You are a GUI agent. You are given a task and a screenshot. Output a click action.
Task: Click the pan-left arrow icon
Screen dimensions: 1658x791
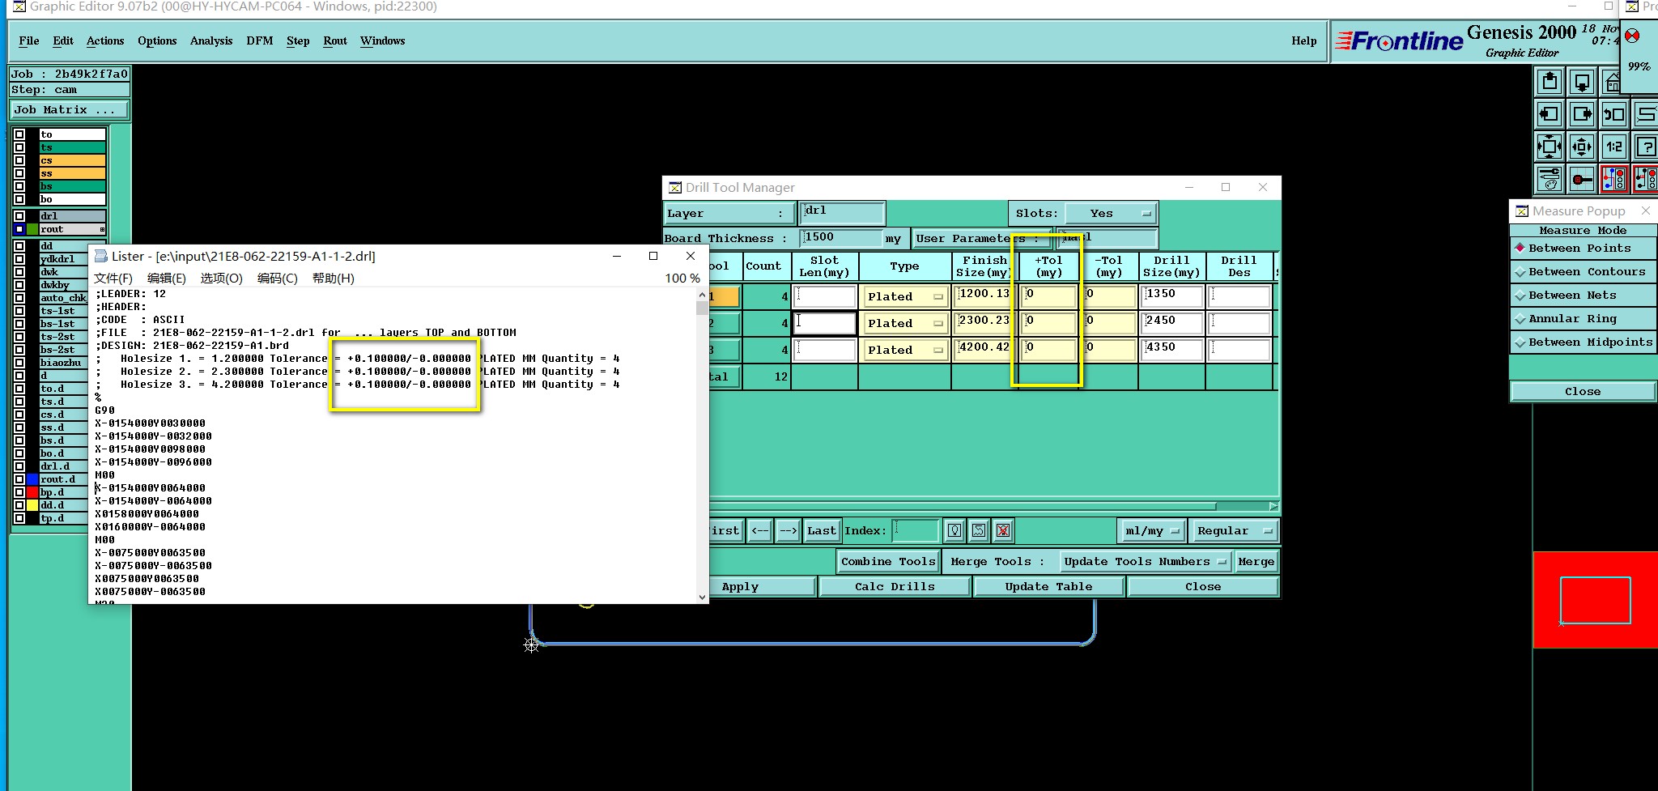1550,114
